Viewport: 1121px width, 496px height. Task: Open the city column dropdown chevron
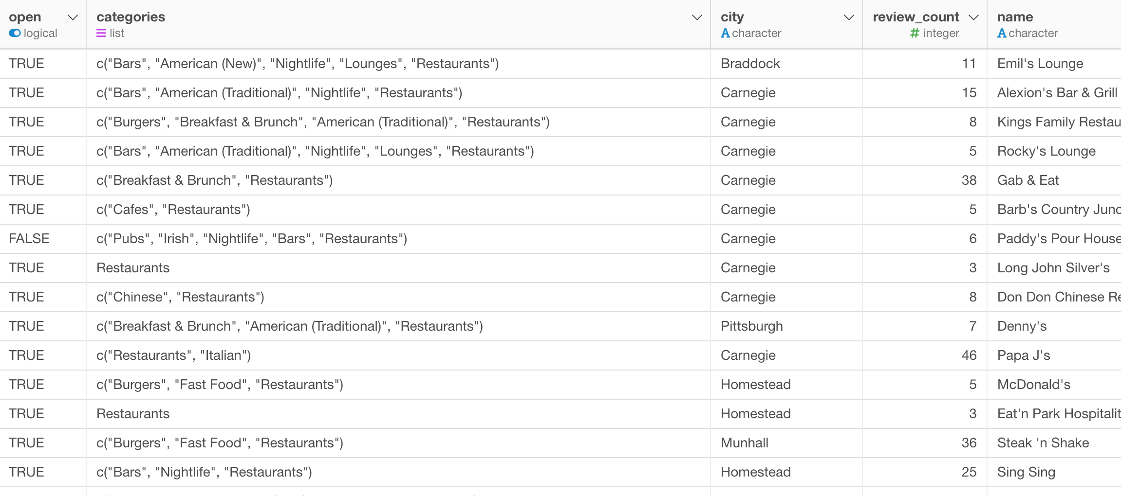pyautogui.click(x=849, y=18)
